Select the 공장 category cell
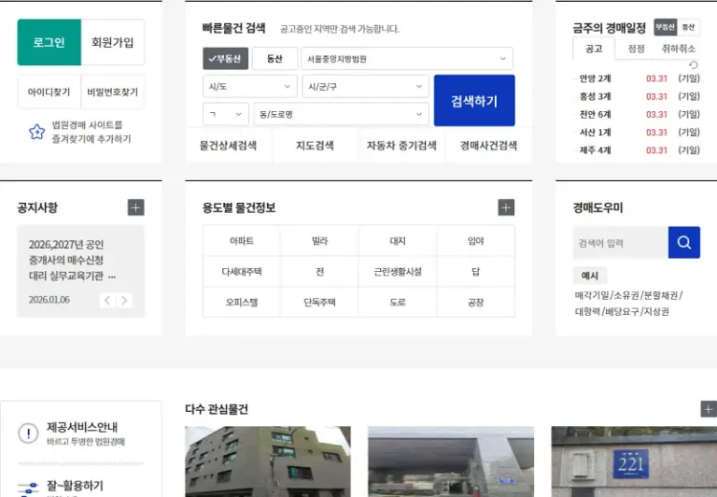 [x=475, y=302]
